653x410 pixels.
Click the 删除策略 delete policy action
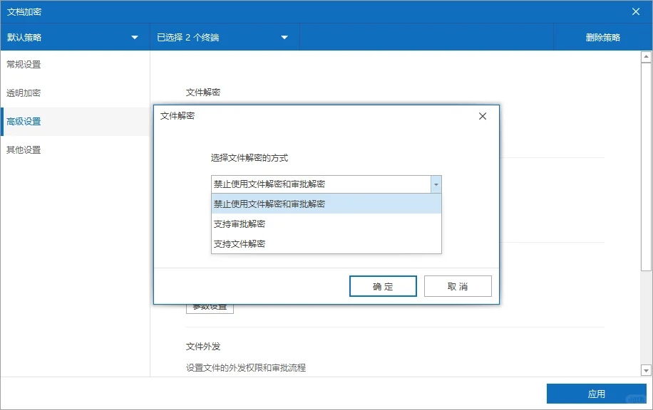pyautogui.click(x=603, y=36)
